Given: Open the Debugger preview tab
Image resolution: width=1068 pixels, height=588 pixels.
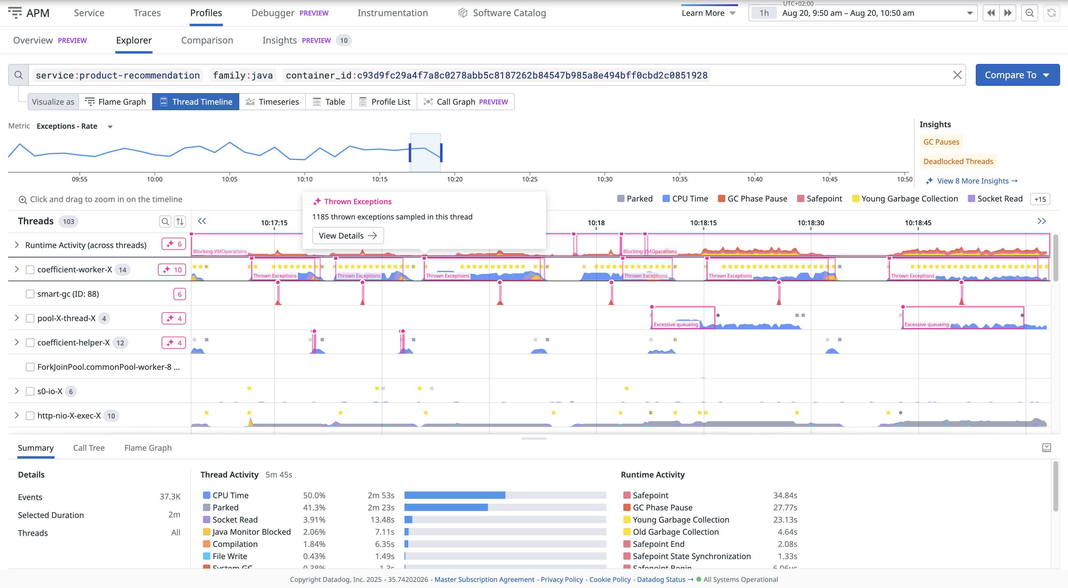Looking at the screenshot, I should [x=290, y=13].
